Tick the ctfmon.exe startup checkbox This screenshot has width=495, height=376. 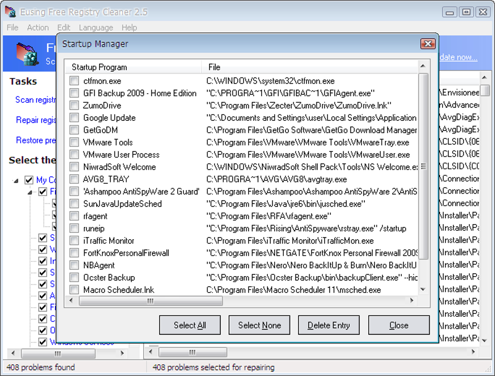[x=74, y=81]
